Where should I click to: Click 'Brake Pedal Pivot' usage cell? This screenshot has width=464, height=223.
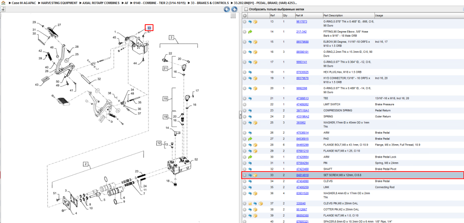pos(384,169)
